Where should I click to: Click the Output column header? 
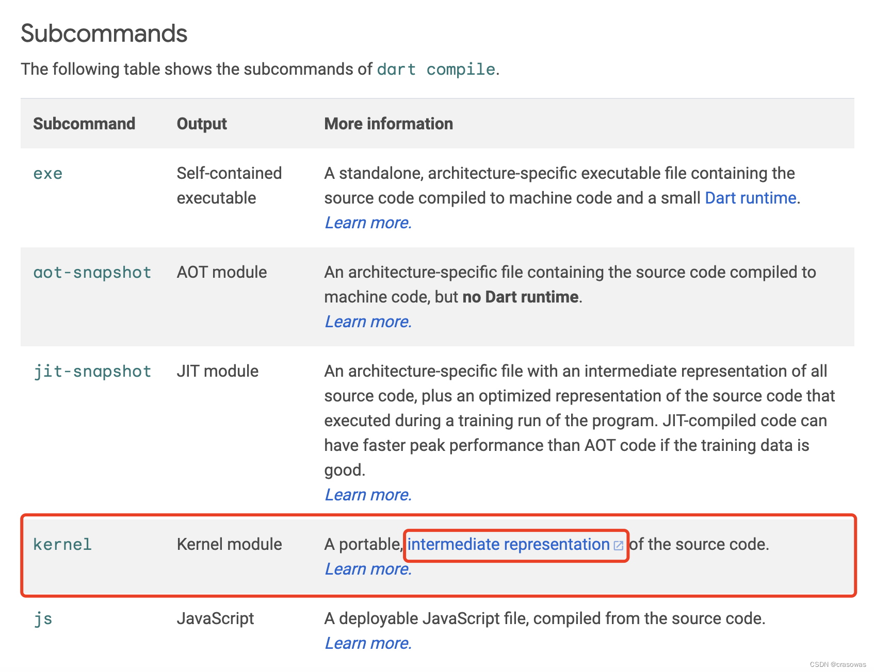click(202, 124)
